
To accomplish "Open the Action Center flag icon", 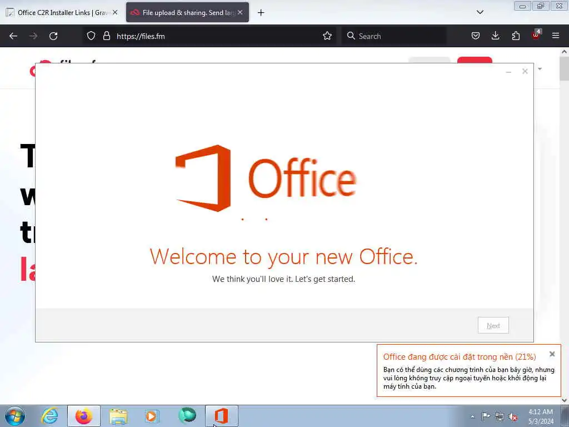I will [x=486, y=416].
